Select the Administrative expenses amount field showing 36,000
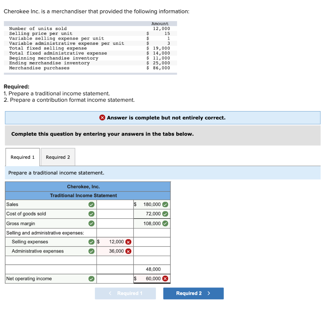The image size is (328, 322). click(115, 251)
